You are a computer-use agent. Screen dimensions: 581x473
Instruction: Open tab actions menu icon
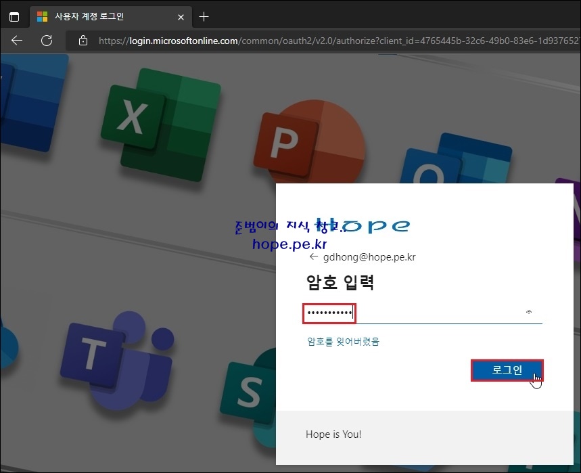[x=14, y=17]
